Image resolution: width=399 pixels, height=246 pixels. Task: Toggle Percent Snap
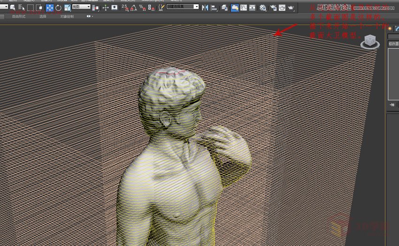coord(143,7)
